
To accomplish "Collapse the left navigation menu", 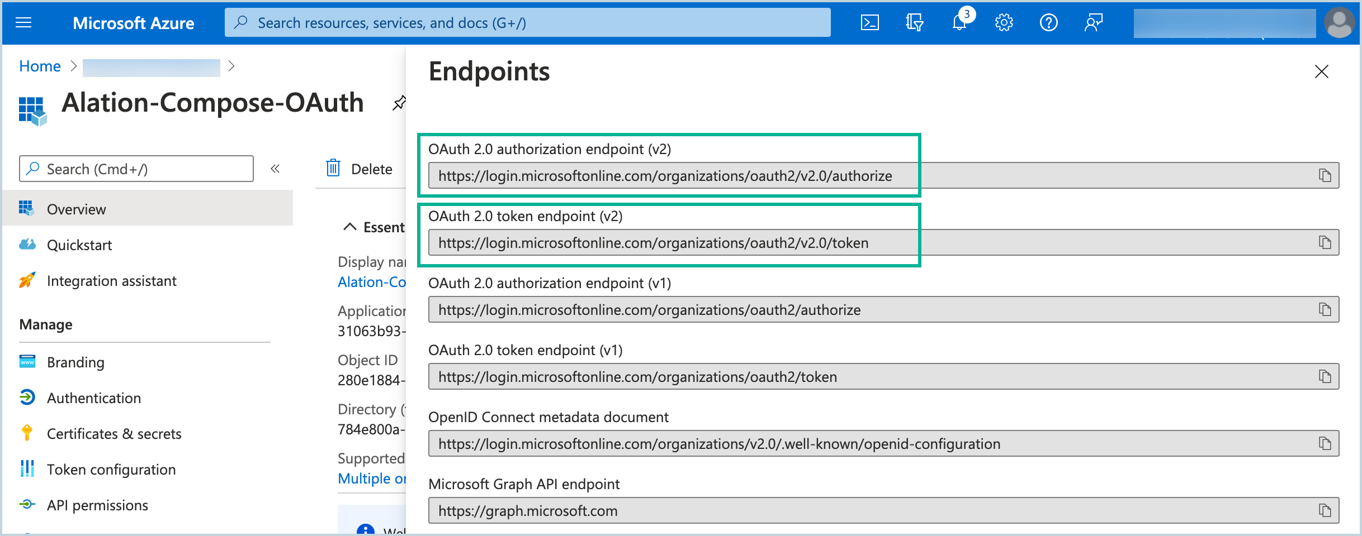I will coord(275,169).
